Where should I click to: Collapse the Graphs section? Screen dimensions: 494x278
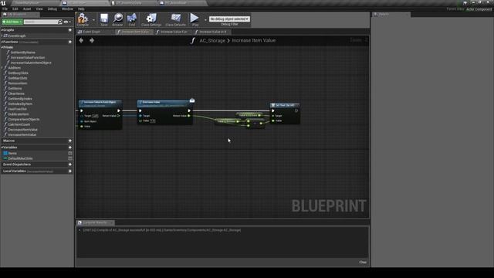pos(2,30)
